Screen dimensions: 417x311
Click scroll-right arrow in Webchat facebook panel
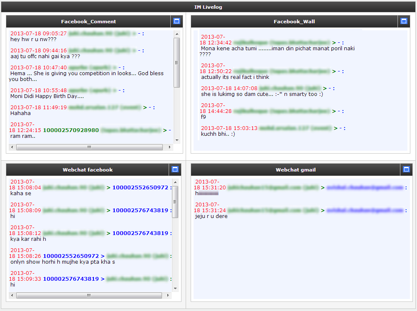pyautogui.click(x=169, y=295)
